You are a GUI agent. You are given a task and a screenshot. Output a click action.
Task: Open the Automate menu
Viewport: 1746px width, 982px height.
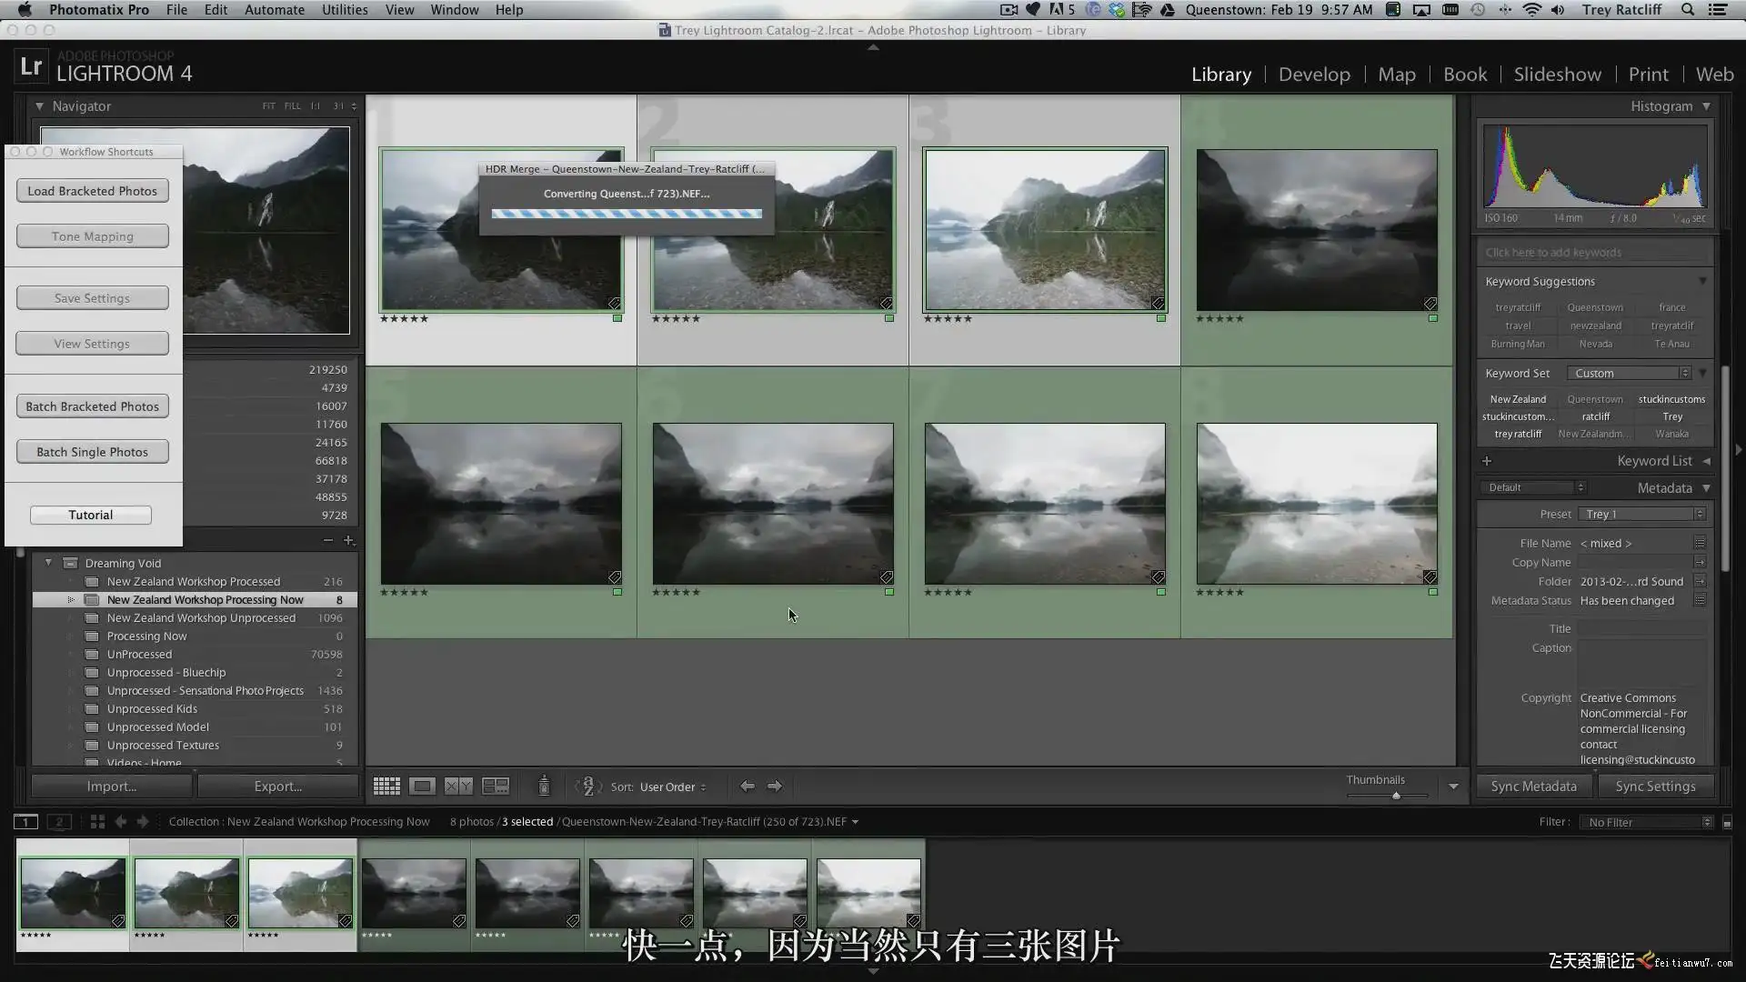point(275,10)
